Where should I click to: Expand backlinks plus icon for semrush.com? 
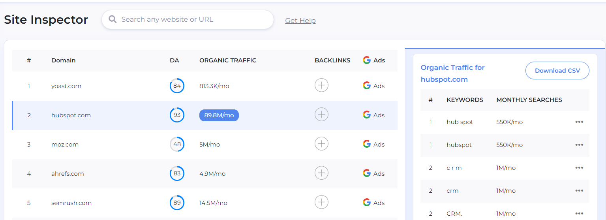click(x=321, y=202)
